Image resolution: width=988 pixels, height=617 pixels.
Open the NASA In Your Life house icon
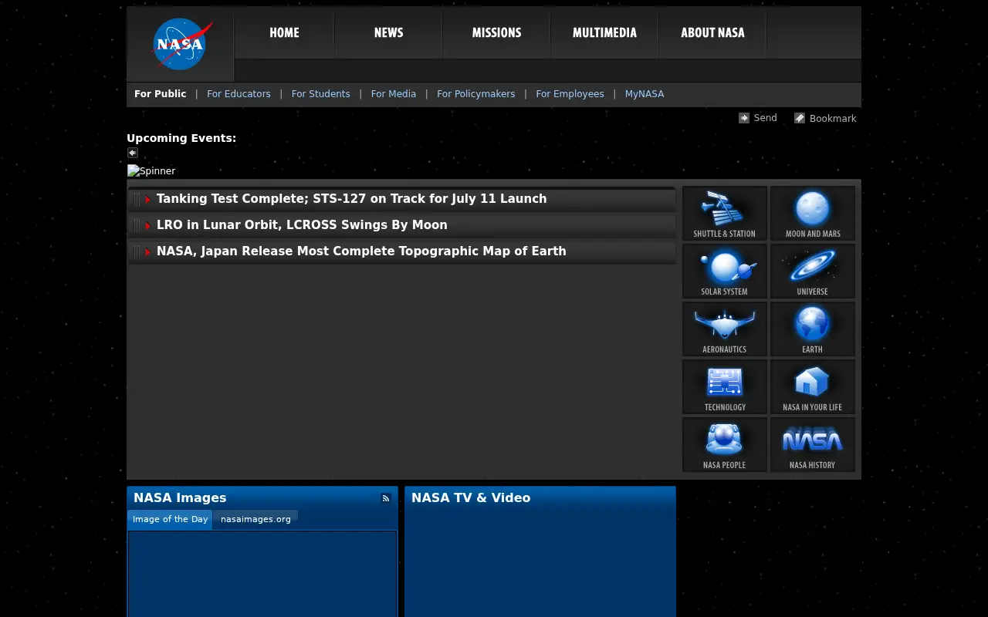tap(813, 387)
